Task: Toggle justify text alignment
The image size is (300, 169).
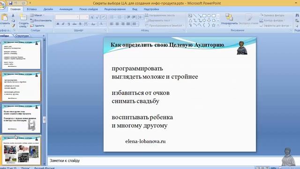Action: click(x=128, y=24)
